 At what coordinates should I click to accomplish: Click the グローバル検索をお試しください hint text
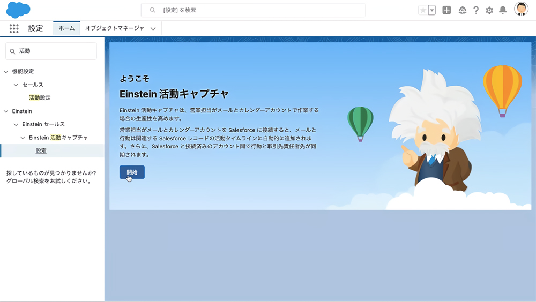49,181
